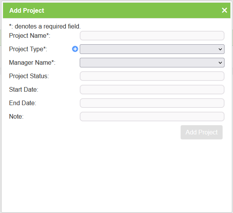Focus the Project Name text field
Screen dimensions: 233x213
[x=152, y=36]
